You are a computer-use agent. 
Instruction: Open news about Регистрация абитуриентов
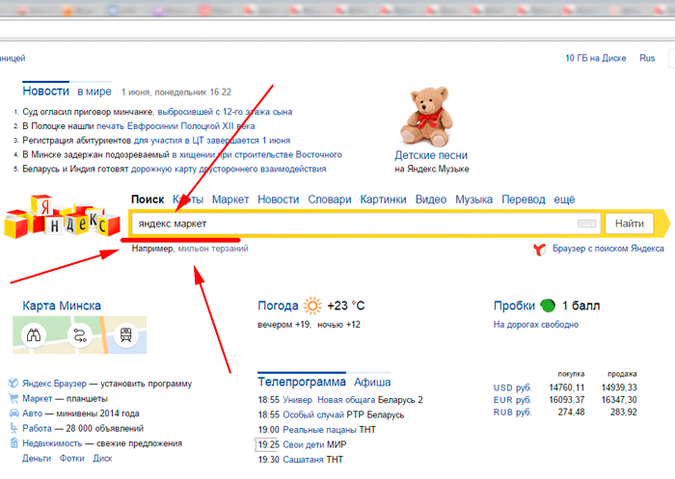[156, 141]
